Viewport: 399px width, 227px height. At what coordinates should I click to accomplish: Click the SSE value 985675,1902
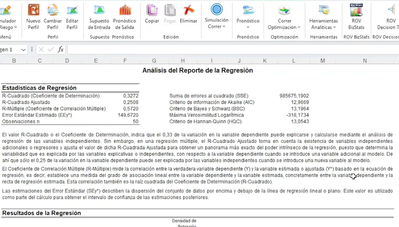[294, 96]
